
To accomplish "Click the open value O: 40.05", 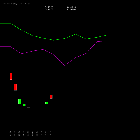I will [49, 10].
